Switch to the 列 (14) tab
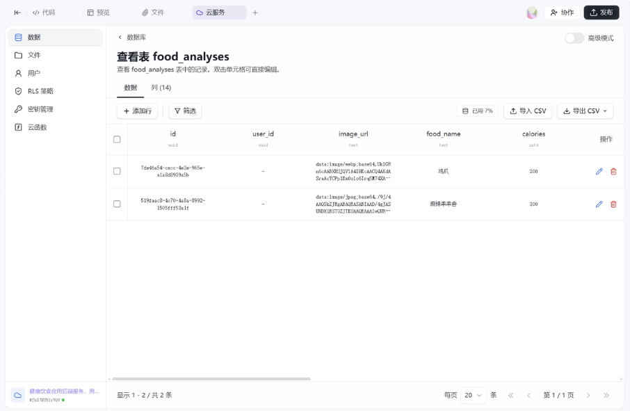This screenshot has width=630, height=411. click(x=161, y=88)
